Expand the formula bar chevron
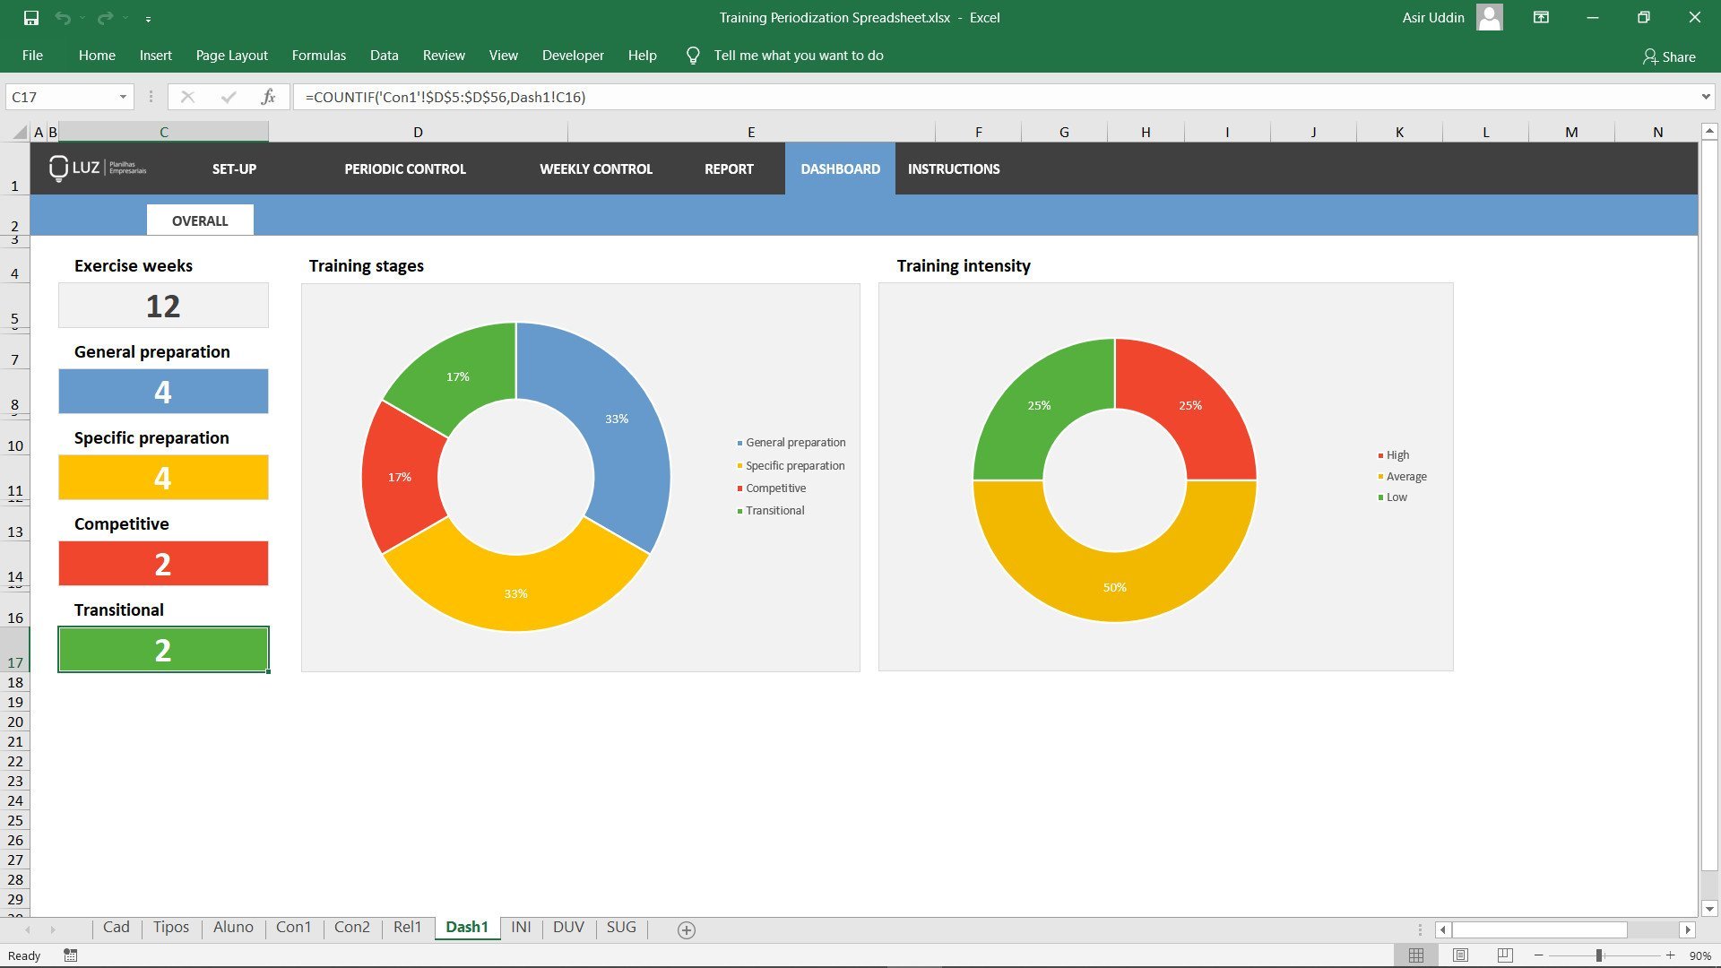 point(1705,97)
